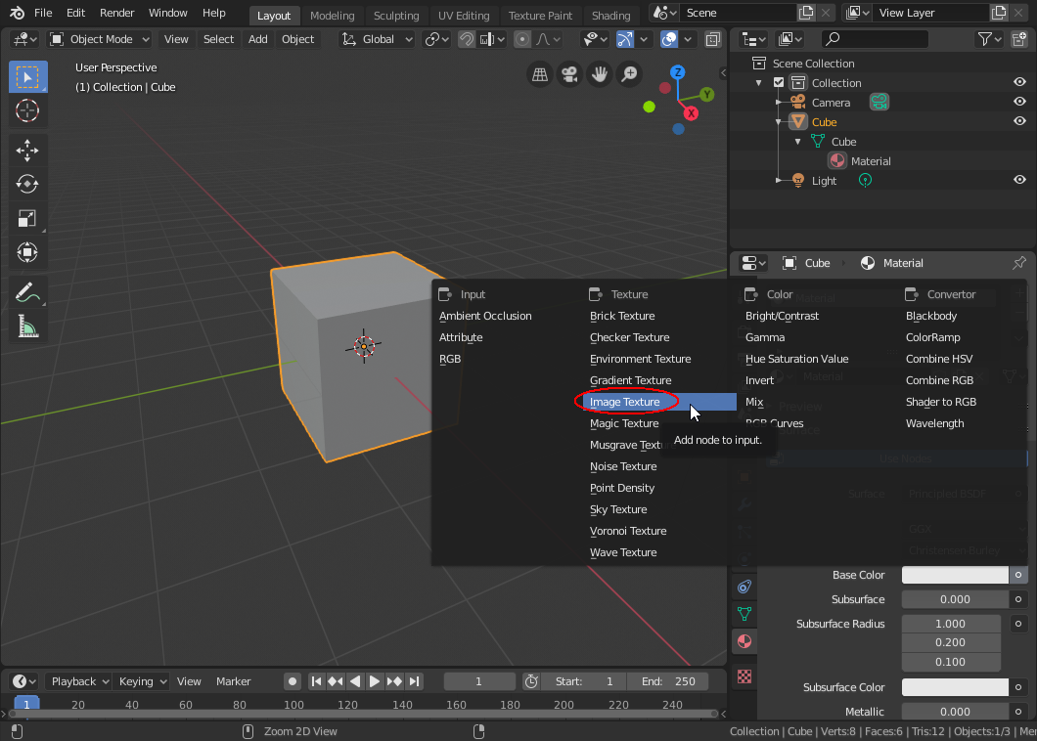This screenshot has height=741, width=1037.
Task: Click the End frame field
Action: tap(668, 681)
